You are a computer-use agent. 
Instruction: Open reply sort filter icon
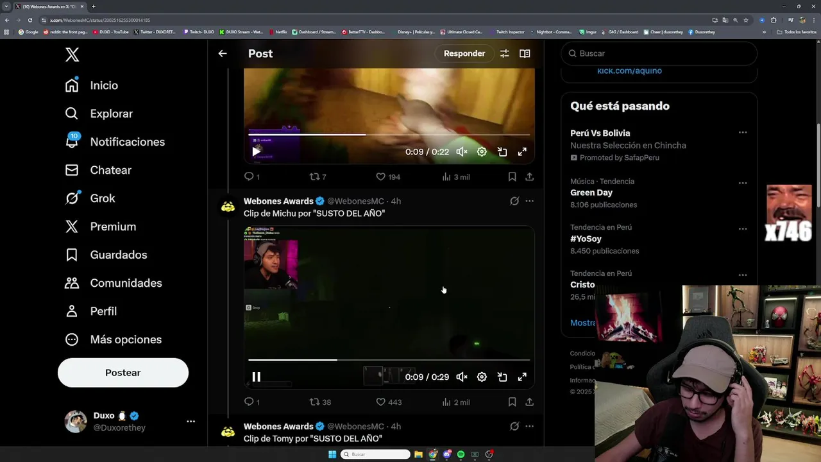tap(505, 53)
